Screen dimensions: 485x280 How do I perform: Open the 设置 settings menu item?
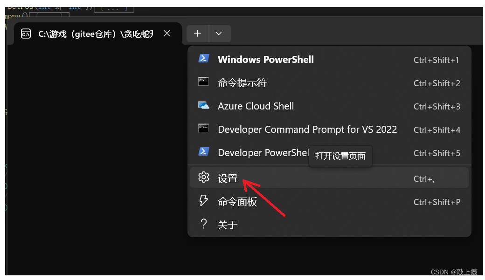[x=228, y=178]
